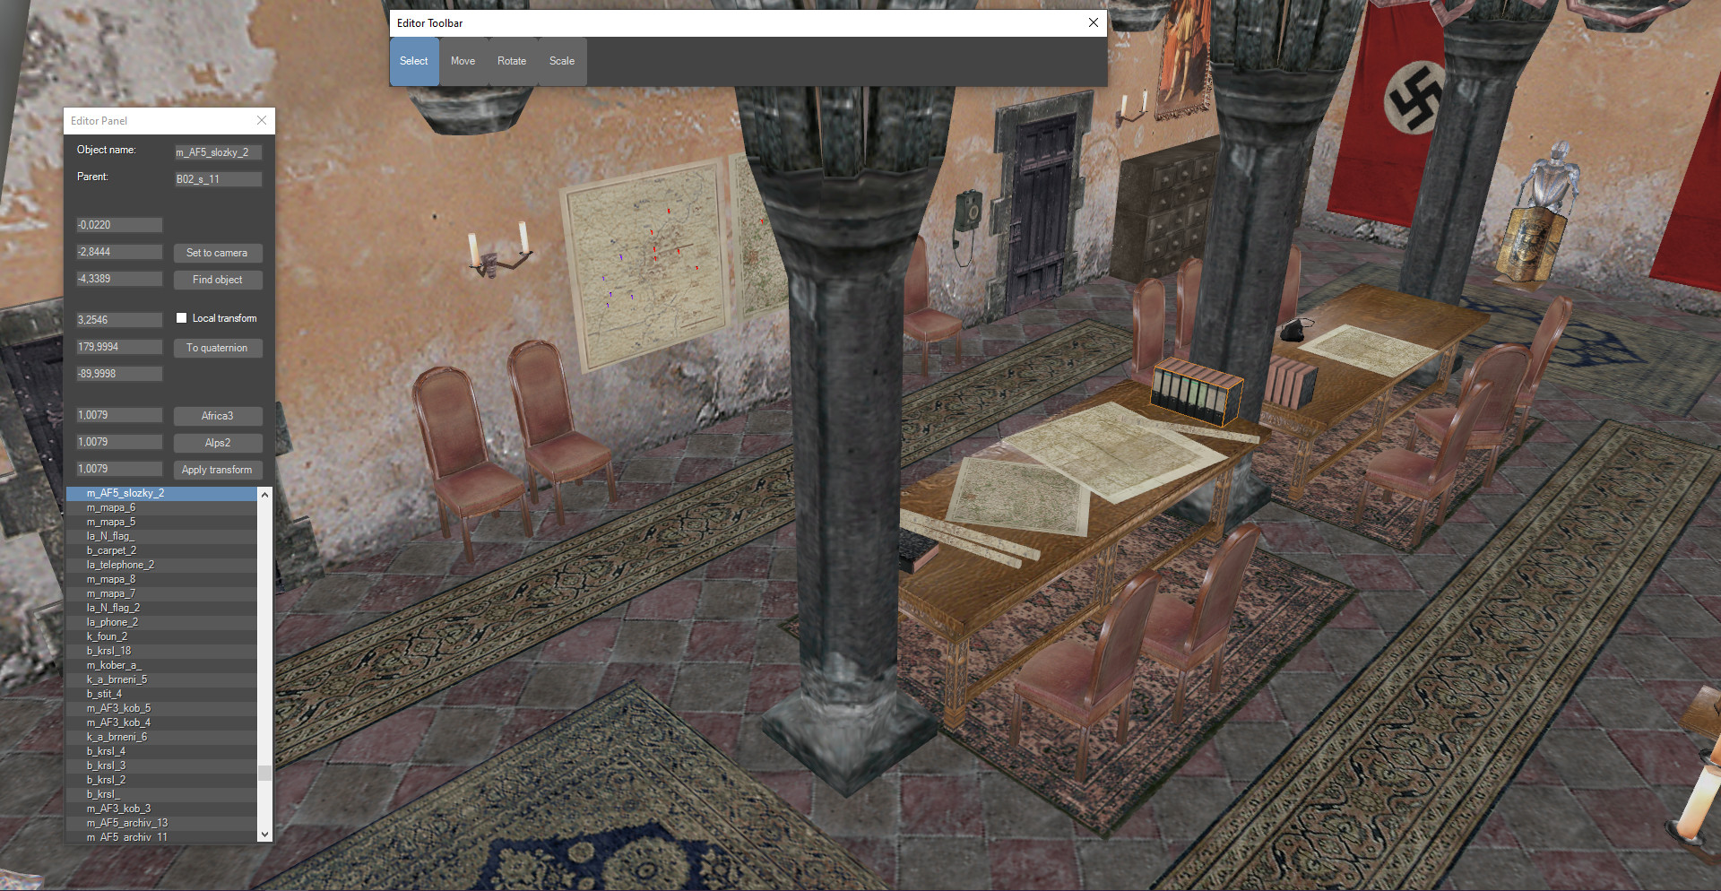The height and width of the screenshot is (891, 1721).
Task: Select m_mapa_8 in object list
Action: click(162, 579)
